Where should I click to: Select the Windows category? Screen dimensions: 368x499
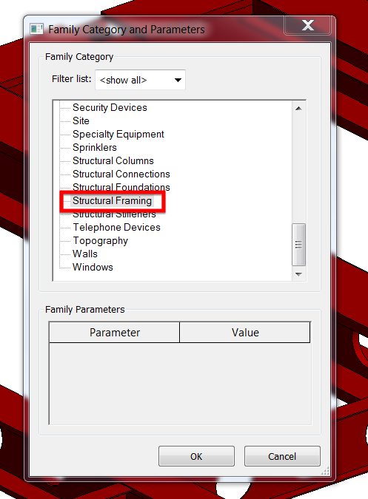click(x=93, y=268)
